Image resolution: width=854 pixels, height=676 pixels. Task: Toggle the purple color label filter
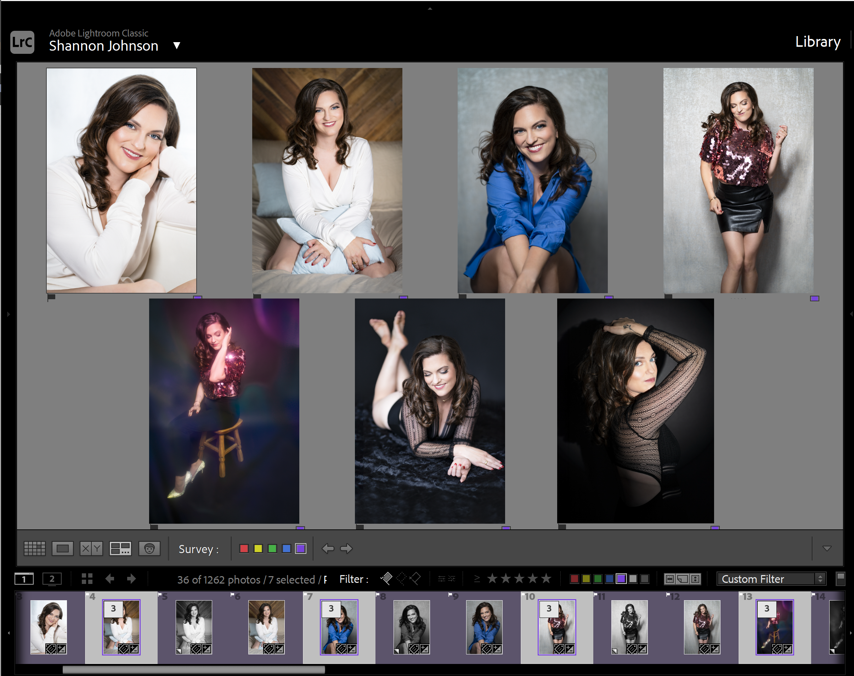tap(621, 579)
